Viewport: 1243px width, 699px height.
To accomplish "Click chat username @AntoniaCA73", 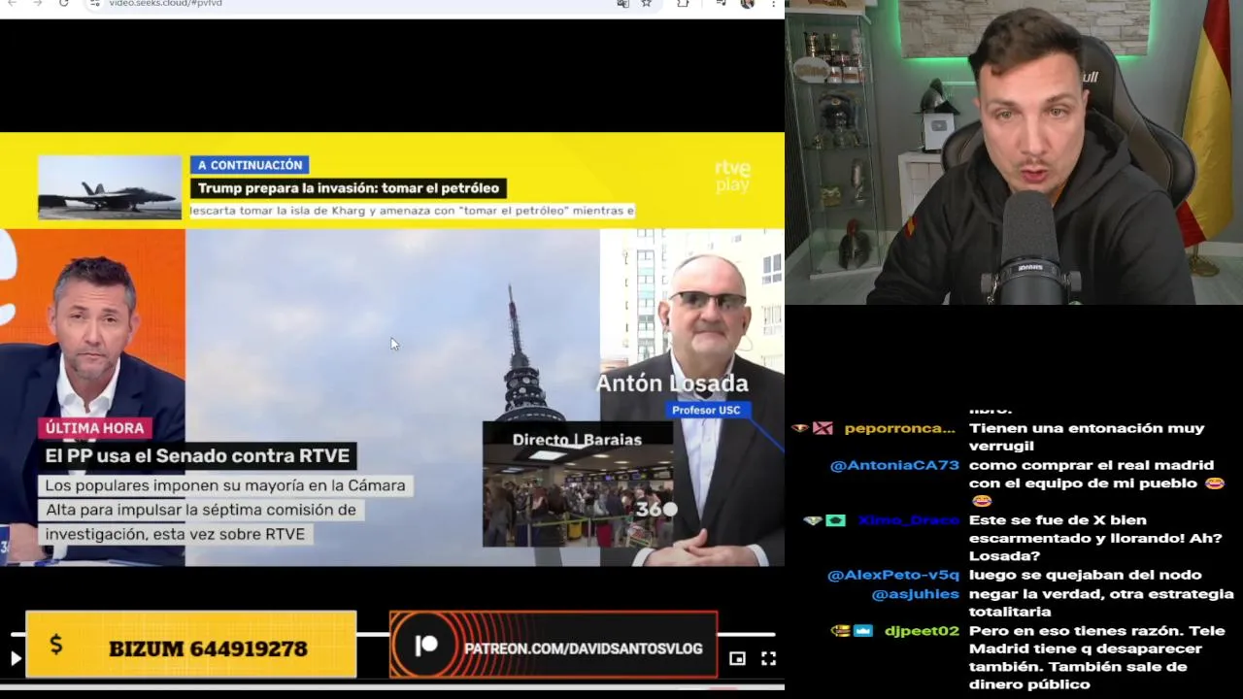I will click(x=894, y=465).
